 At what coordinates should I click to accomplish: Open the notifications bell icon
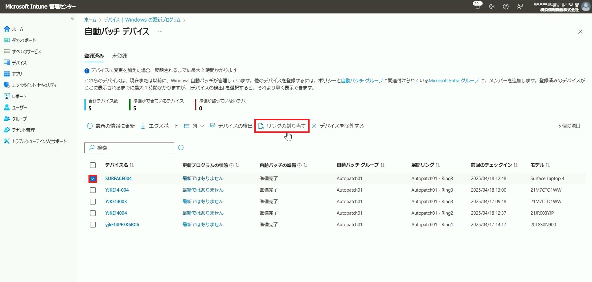[477, 6]
